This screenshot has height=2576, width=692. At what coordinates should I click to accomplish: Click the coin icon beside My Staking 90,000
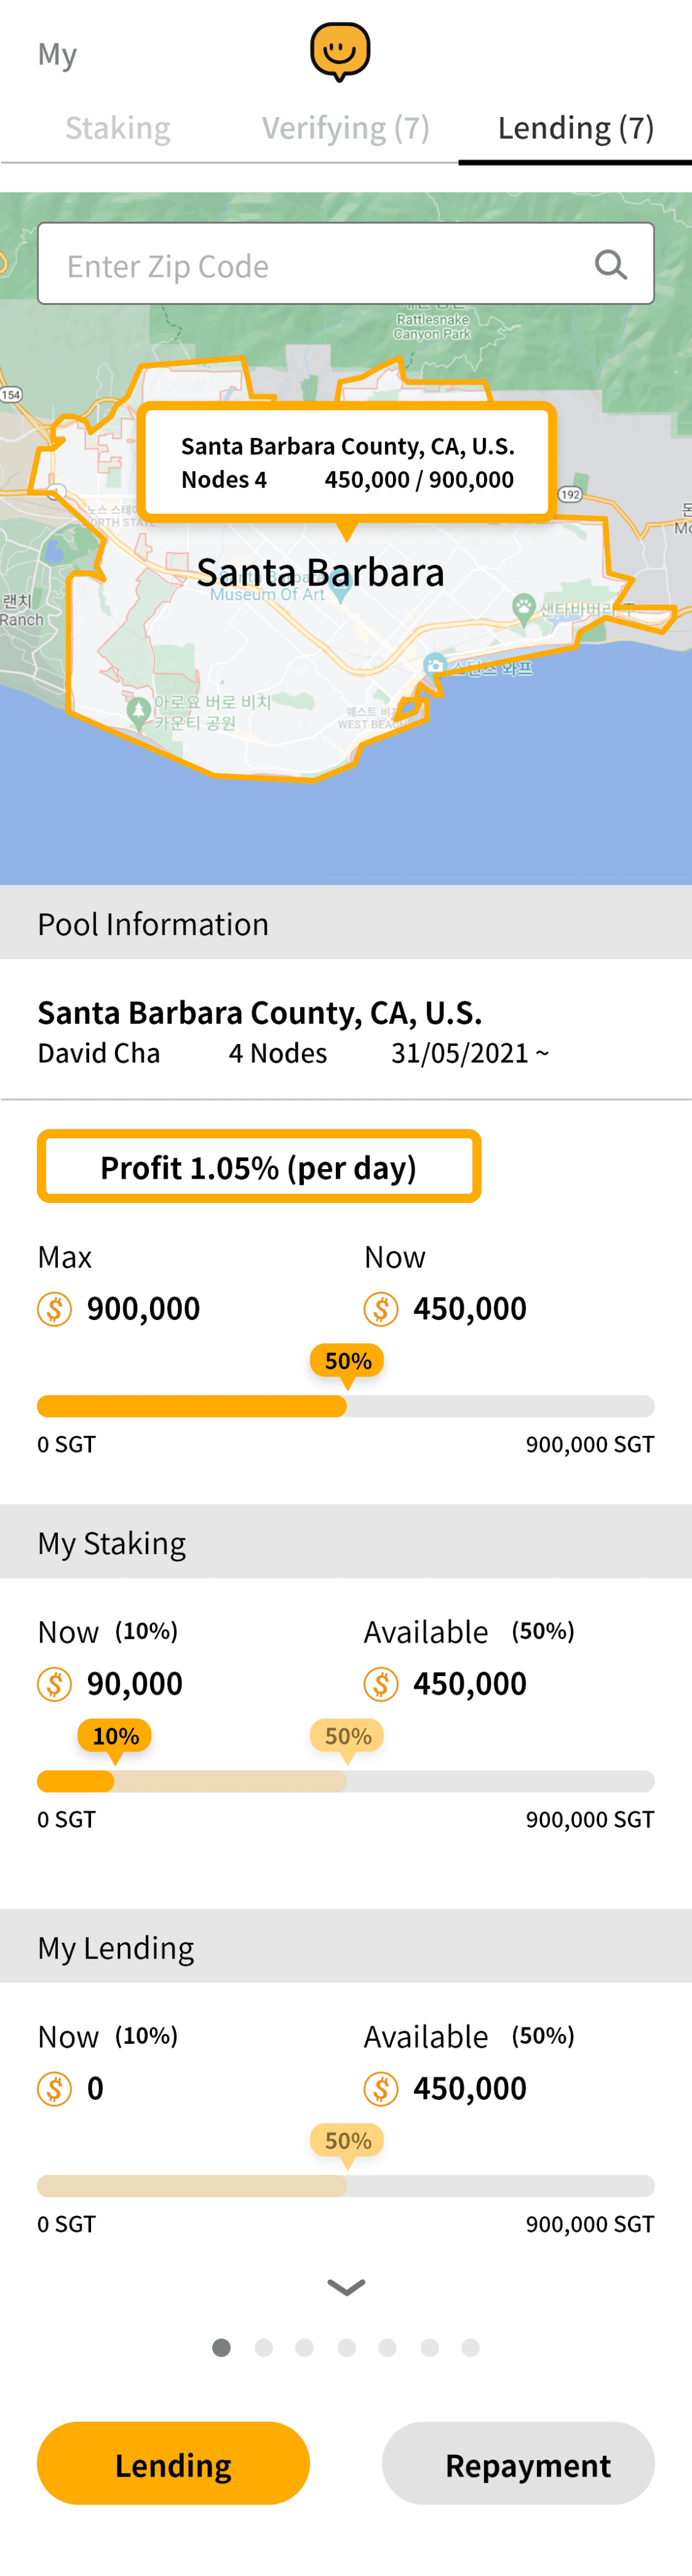click(x=55, y=1683)
